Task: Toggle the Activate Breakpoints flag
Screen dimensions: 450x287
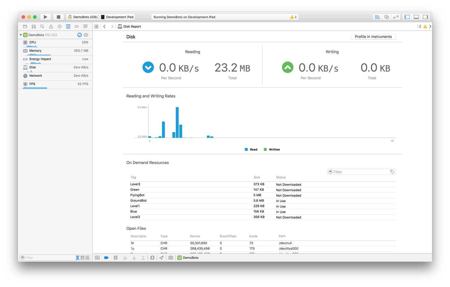Action: (106, 258)
